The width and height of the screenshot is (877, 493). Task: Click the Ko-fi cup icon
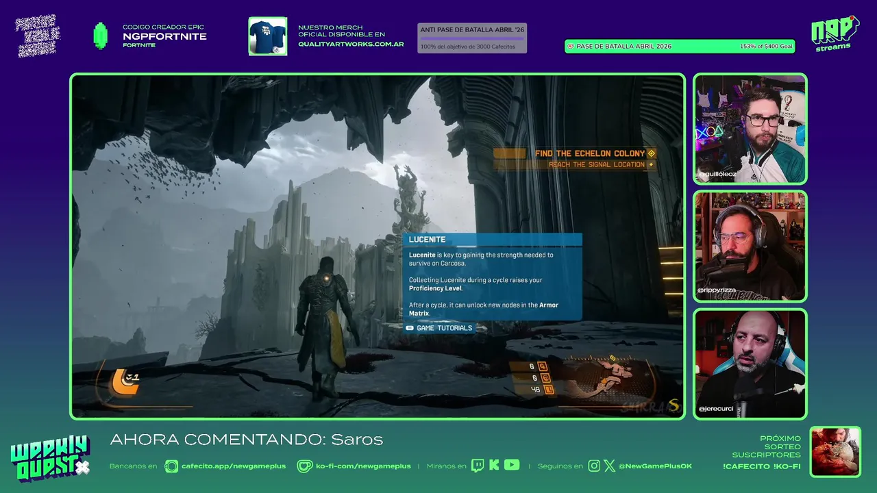coord(304,466)
